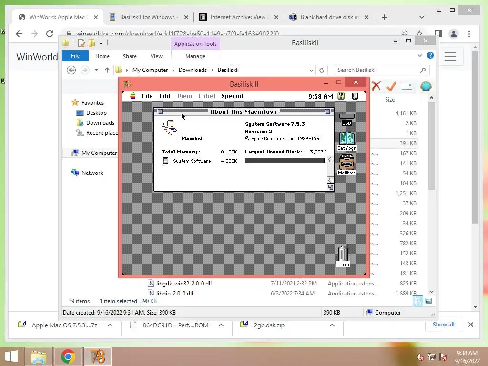Open Explorer help question mark icon

click(430, 55)
